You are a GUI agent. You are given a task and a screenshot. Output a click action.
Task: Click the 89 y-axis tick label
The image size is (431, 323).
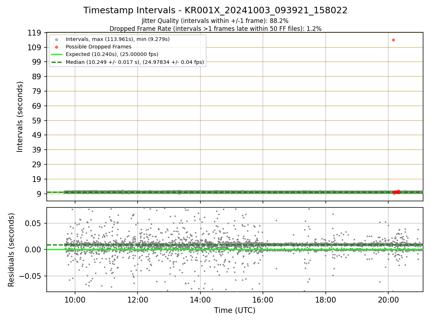(37, 76)
